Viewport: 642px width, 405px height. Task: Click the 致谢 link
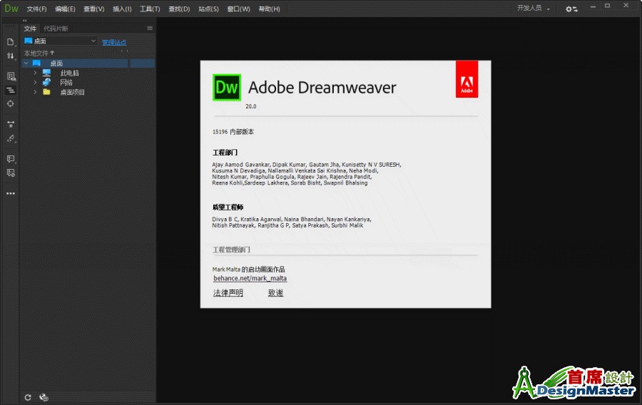coord(275,292)
